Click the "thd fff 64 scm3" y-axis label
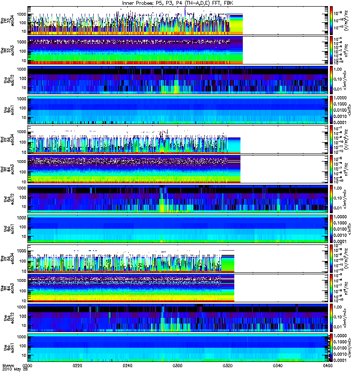The image size is (355, 379). pyautogui.click(x=7, y=169)
